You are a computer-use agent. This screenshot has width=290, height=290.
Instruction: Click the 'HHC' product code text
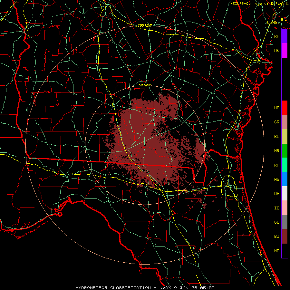pos(283,19)
